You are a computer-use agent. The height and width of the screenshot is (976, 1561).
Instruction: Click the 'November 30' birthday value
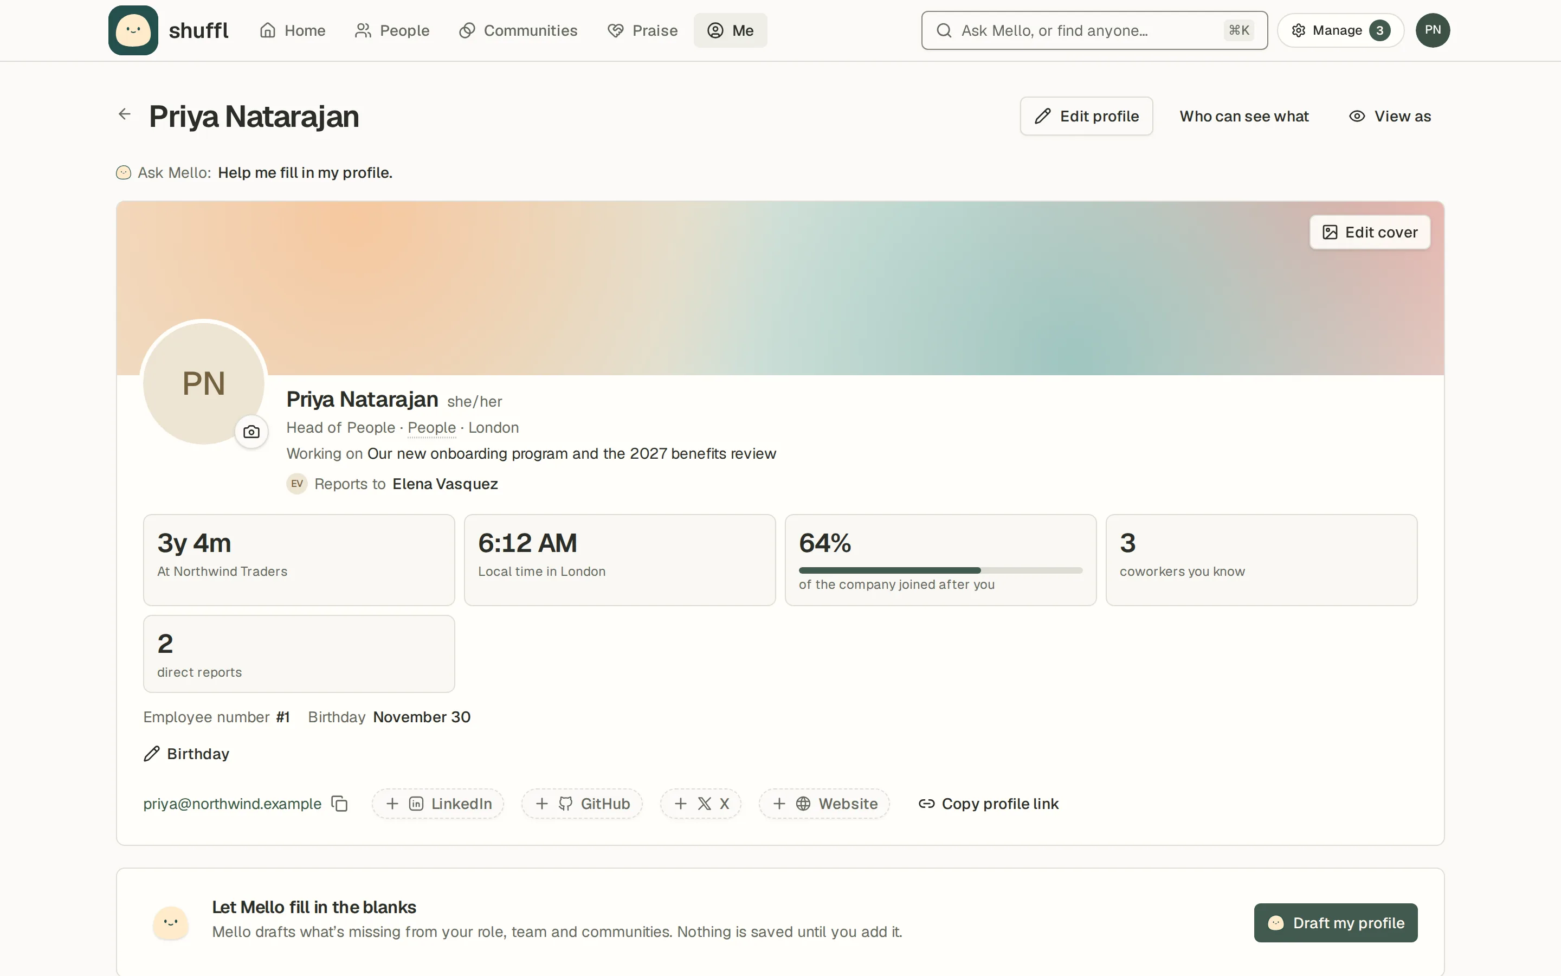[x=422, y=717]
